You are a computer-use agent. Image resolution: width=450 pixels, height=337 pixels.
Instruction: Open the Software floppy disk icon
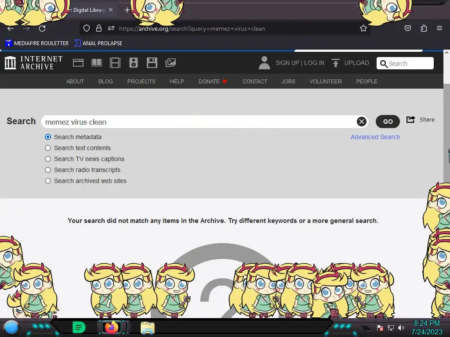click(x=152, y=63)
